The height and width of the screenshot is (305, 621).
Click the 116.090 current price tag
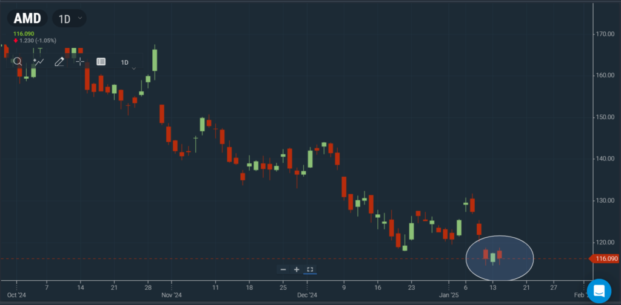click(x=605, y=259)
